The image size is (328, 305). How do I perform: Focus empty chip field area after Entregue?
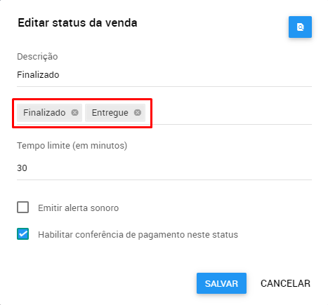coord(230,113)
